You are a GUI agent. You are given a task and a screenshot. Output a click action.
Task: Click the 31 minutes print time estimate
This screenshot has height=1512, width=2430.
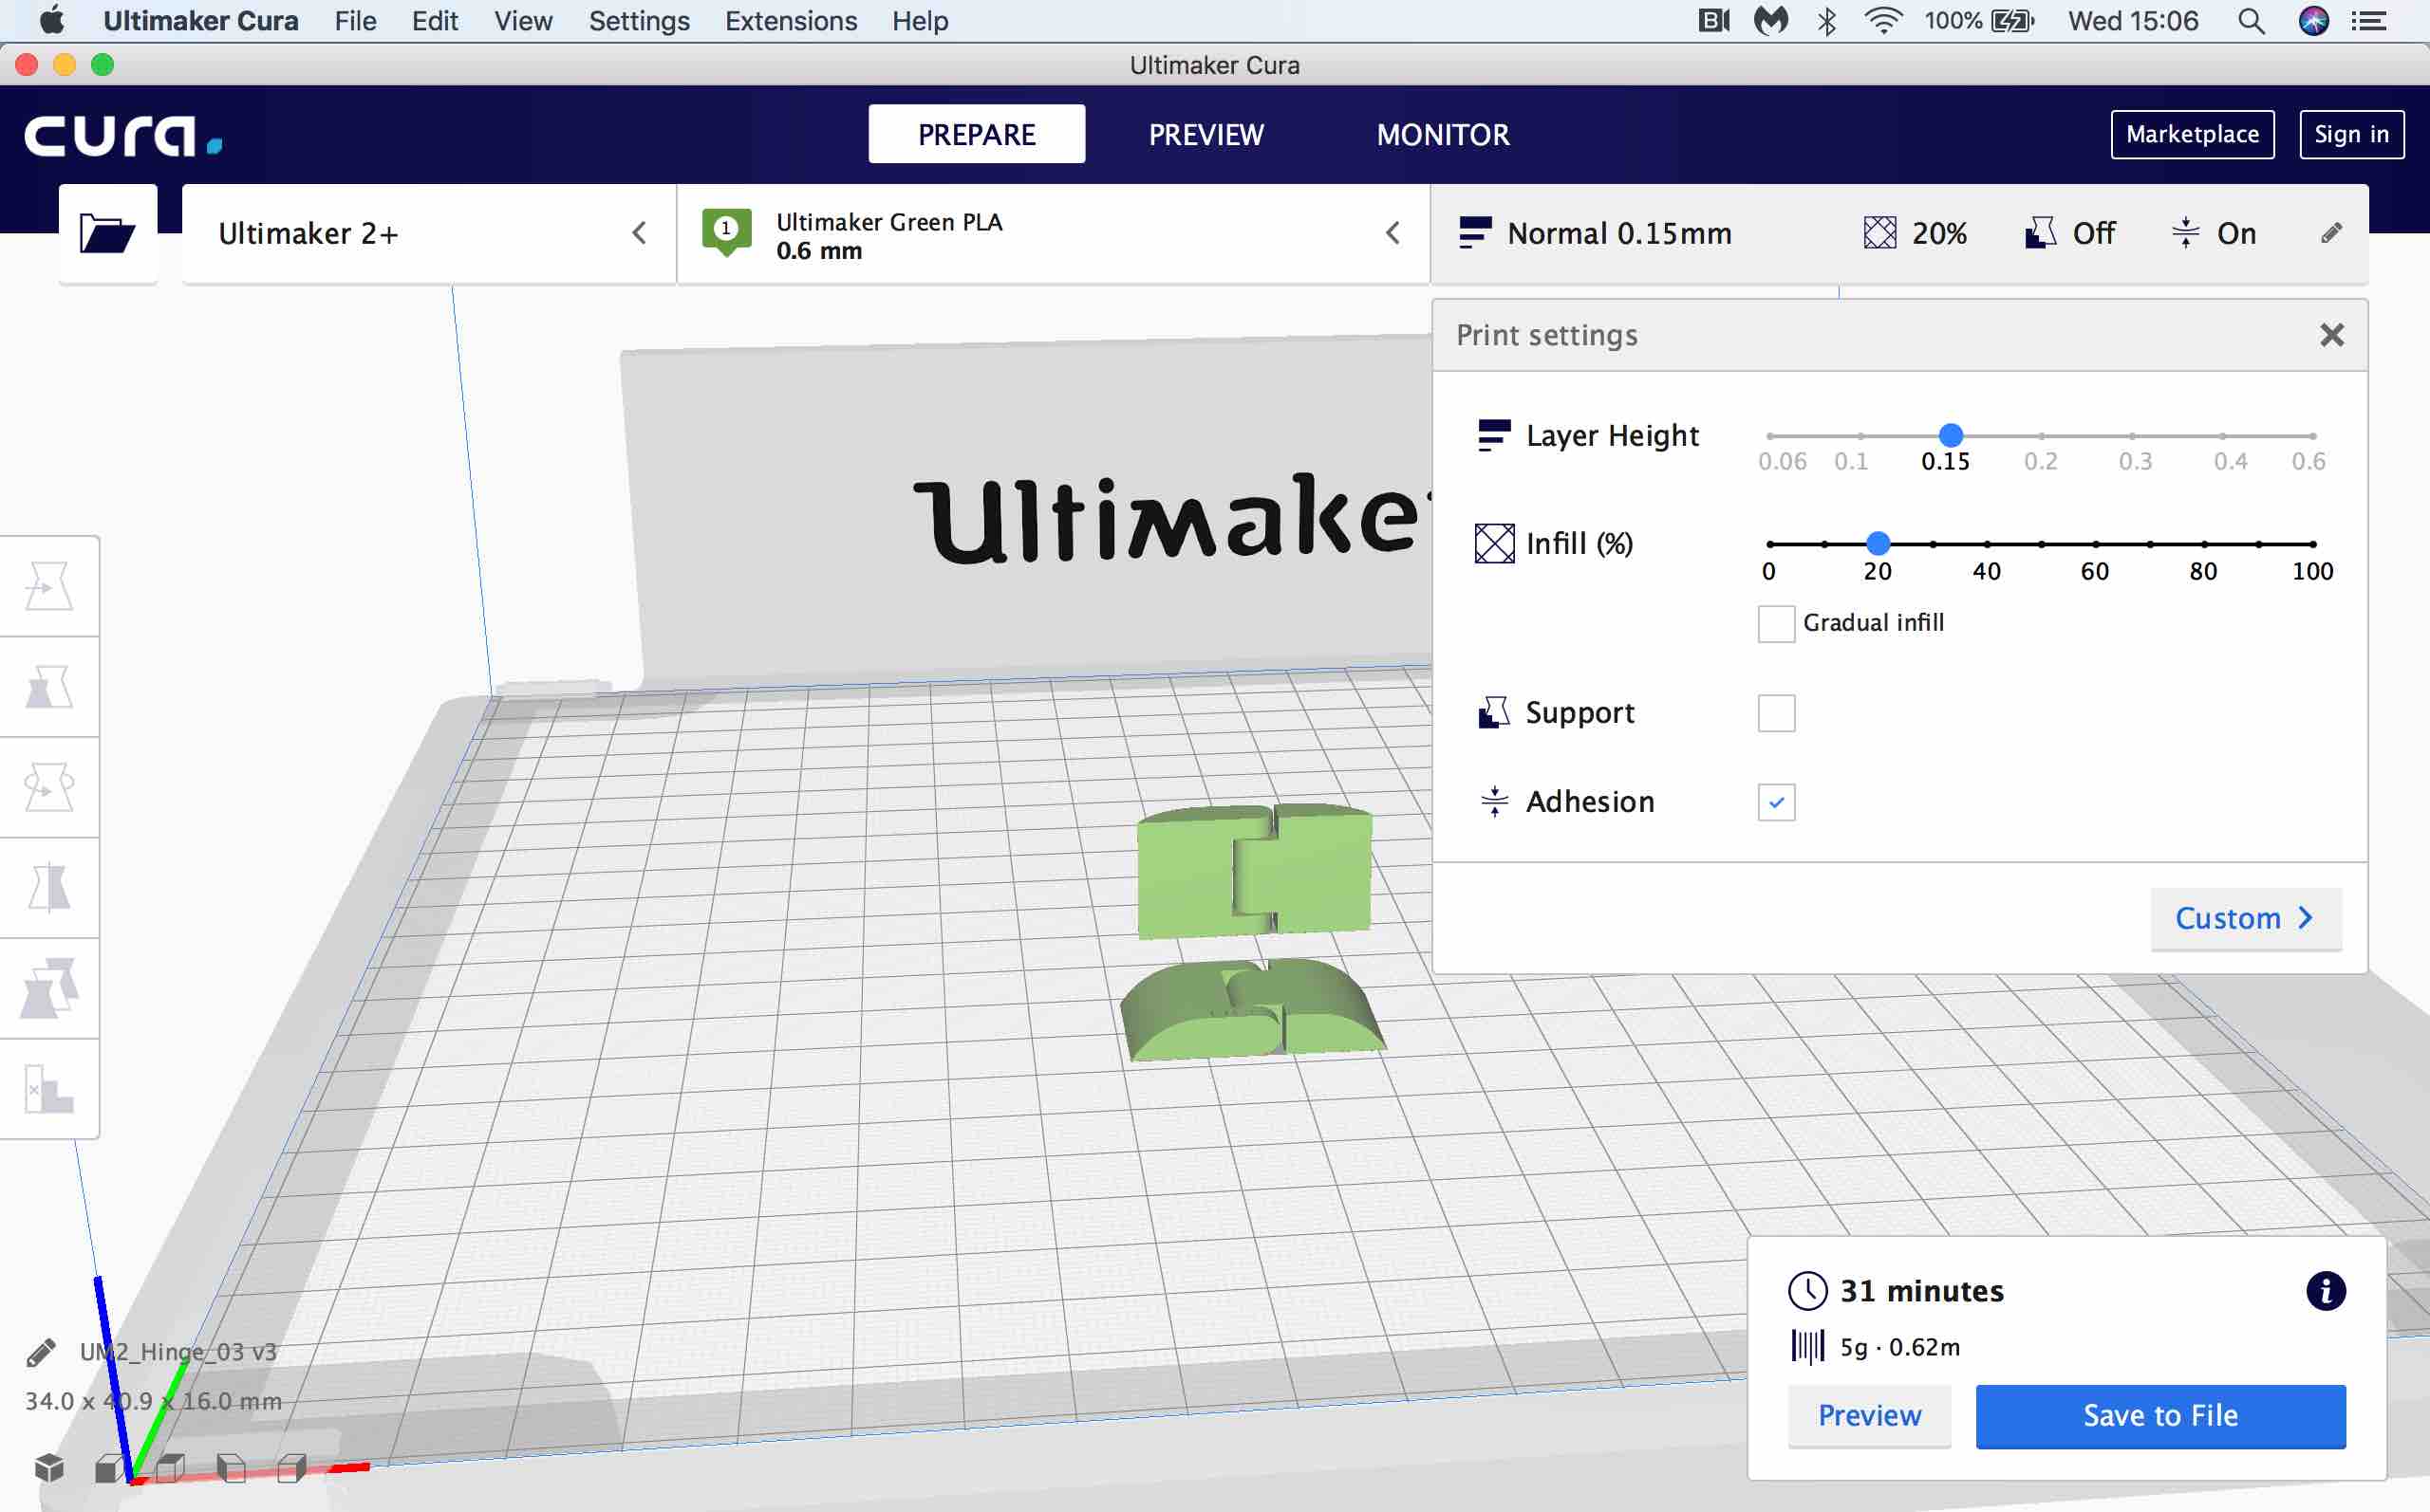point(1921,1291)
